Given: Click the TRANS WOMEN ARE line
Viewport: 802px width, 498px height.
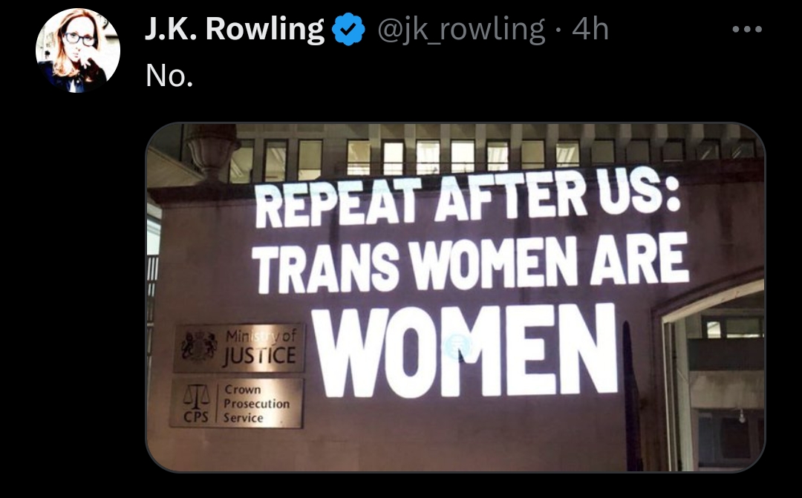Looking at the screenshot, I should (470, 263).
